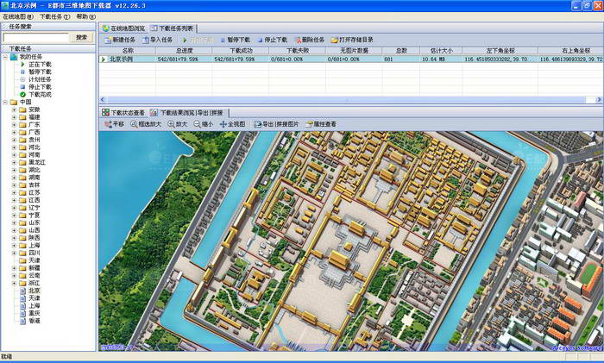The width and height of the screenshot is (604, 363).
Task: Select the 贵州 folder in tree
Action: click(29, 140)
